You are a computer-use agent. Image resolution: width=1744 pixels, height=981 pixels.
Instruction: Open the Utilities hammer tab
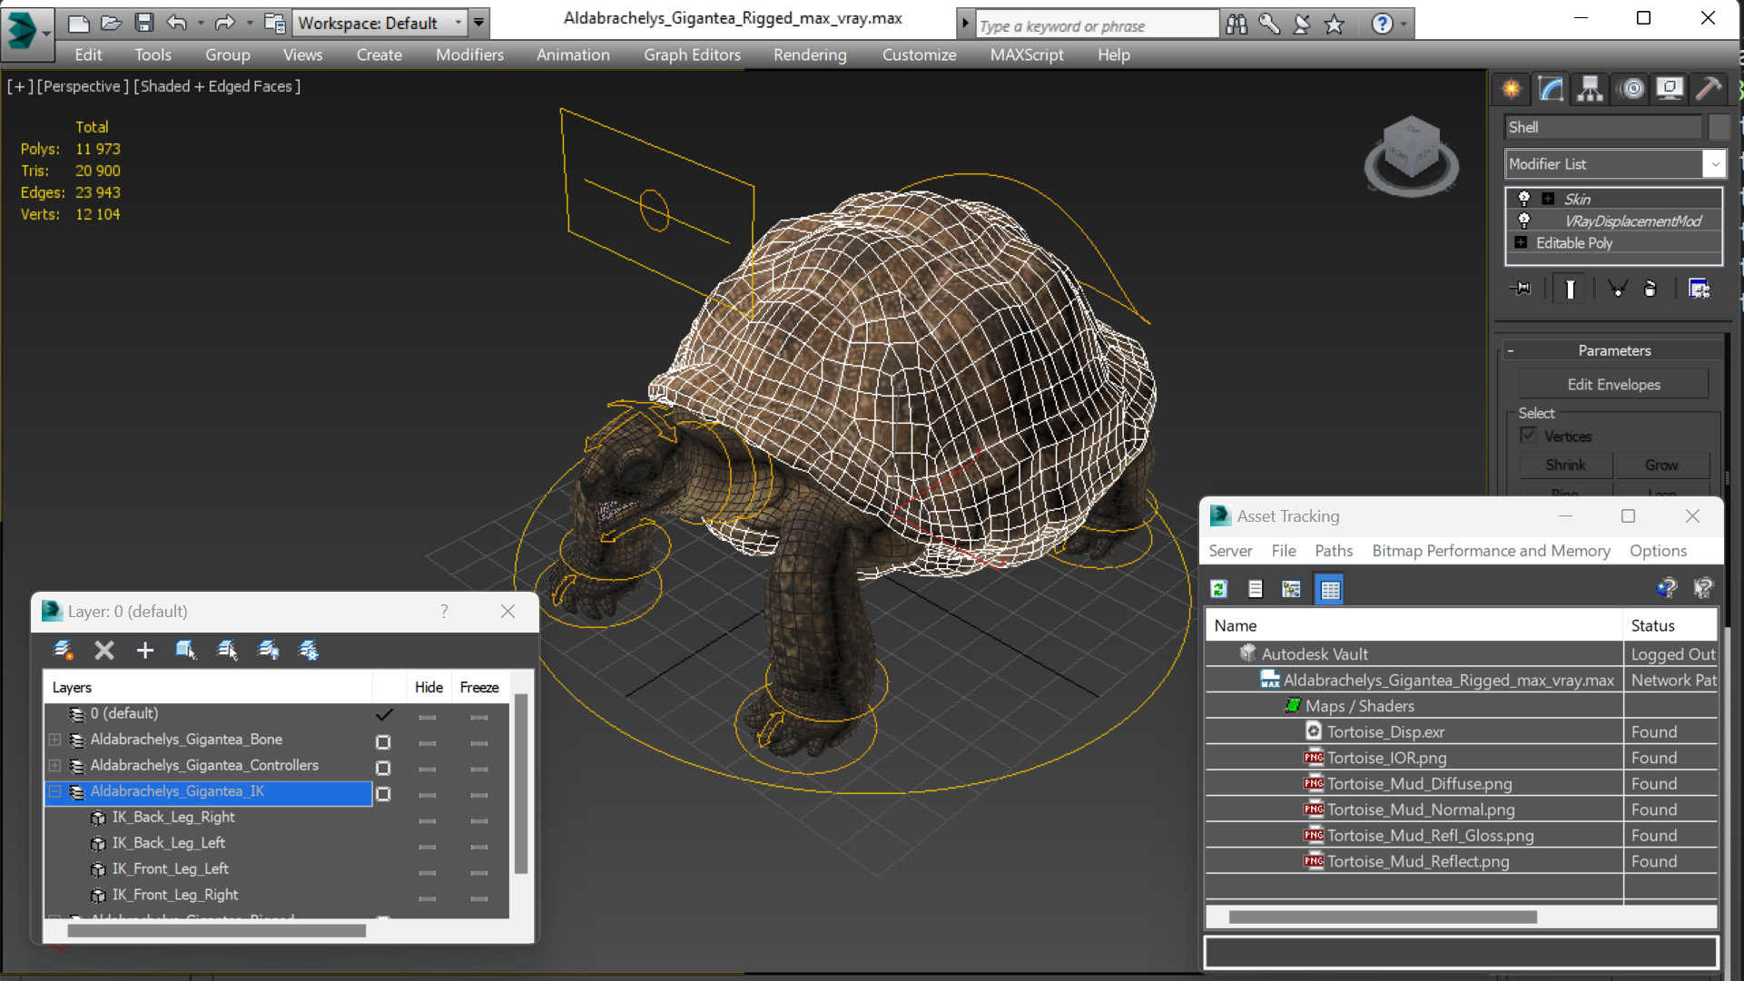[1709, 88]
